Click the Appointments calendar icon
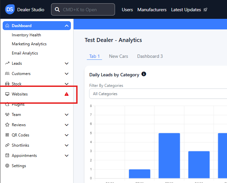Screen dimensions: 227x183 [7, 156]
